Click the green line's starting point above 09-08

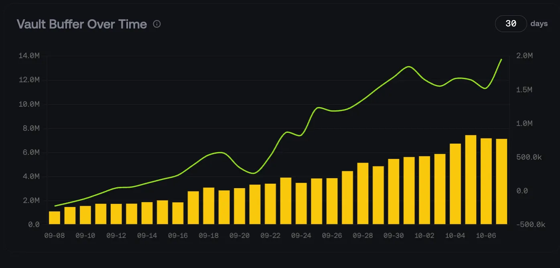point(55,206)
